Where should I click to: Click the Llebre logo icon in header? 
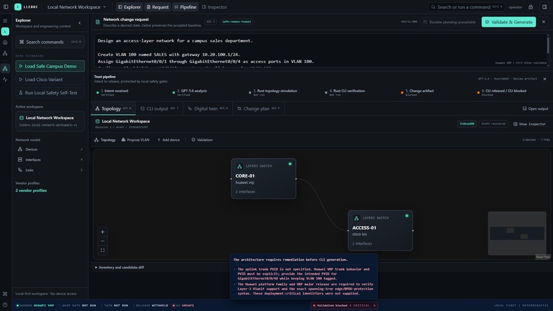(18, 7)
